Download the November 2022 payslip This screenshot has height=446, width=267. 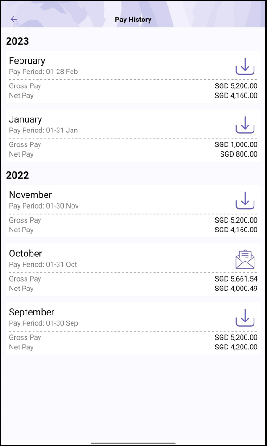245,201
